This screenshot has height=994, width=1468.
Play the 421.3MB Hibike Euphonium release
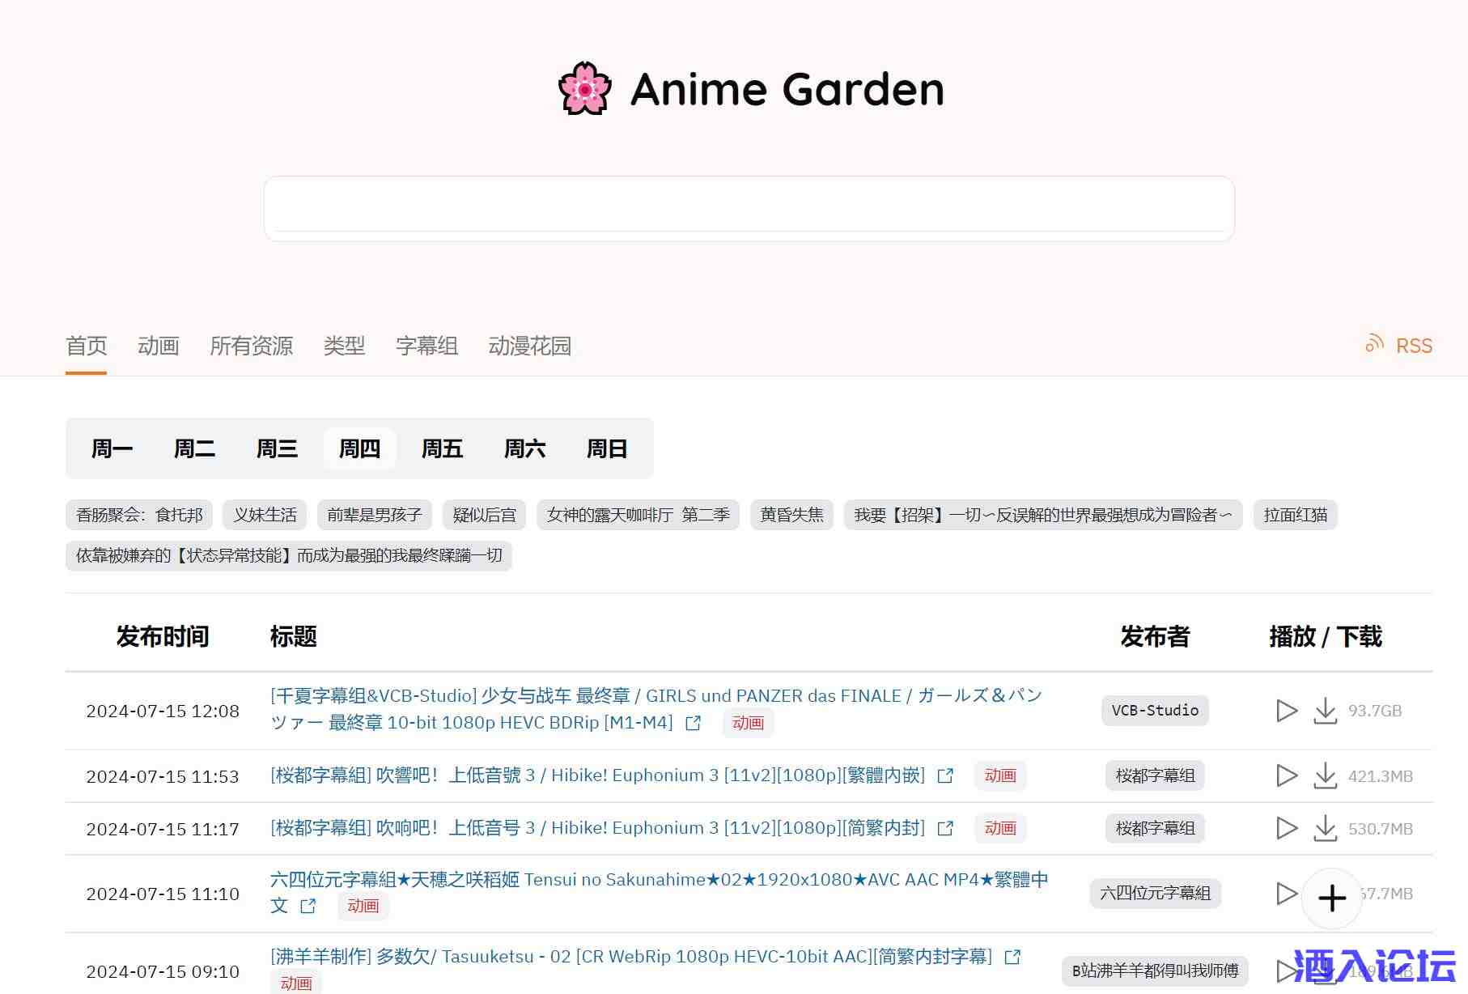(x=1286, y=775)
